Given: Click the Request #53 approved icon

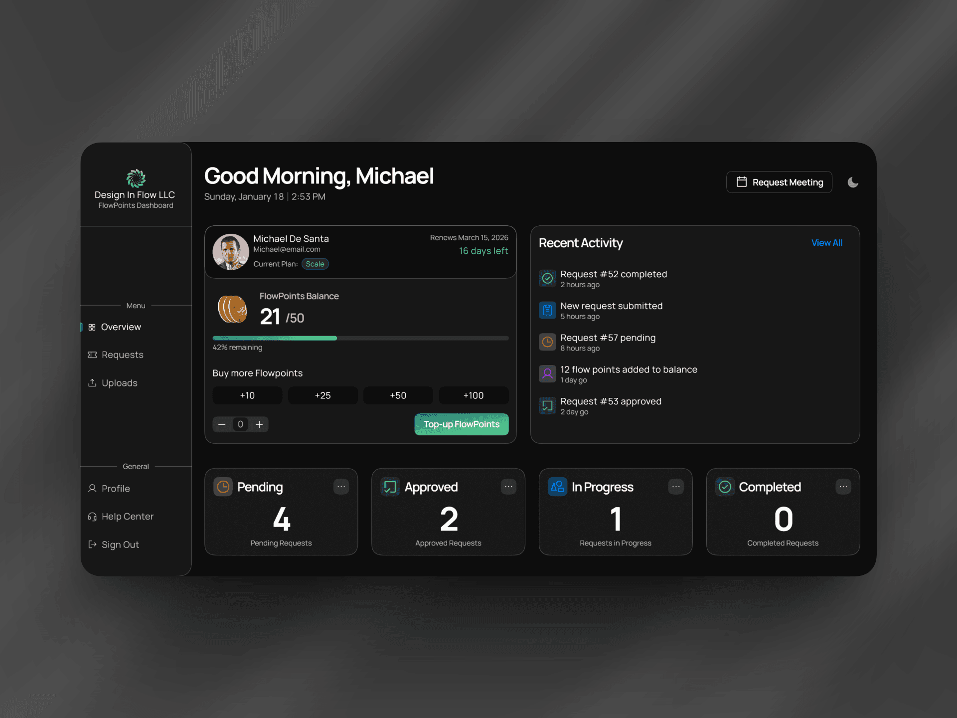Looking at the screenshot, I should coord(547,405).
